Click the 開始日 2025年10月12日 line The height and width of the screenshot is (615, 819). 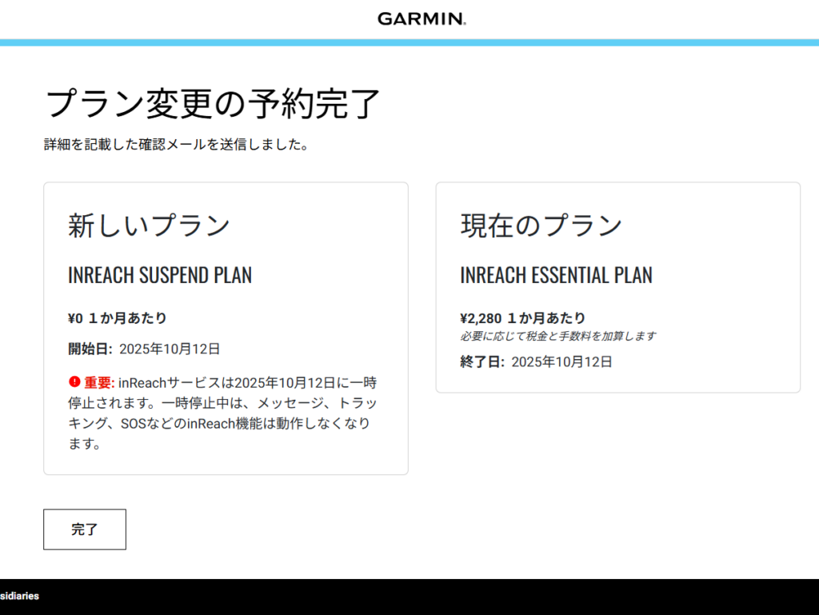click(x=144, y=349)
